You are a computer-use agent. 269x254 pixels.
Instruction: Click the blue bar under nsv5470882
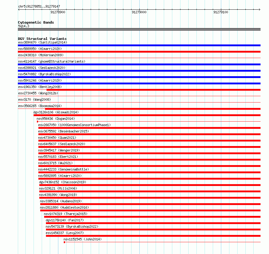[139, 77]
